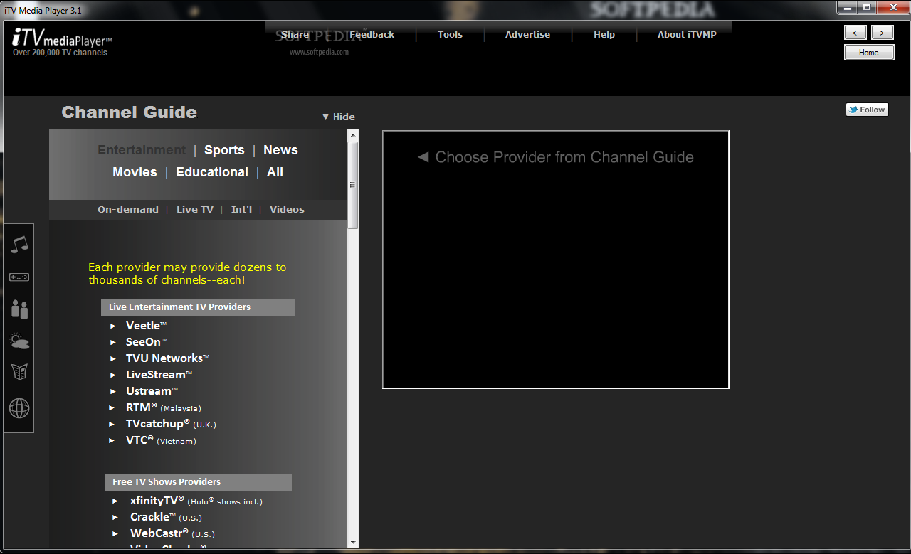Hide the Channel Guide panel
The height and width of the screenshot is (554, 911).
pyautogui.click(x=338, y=117)
